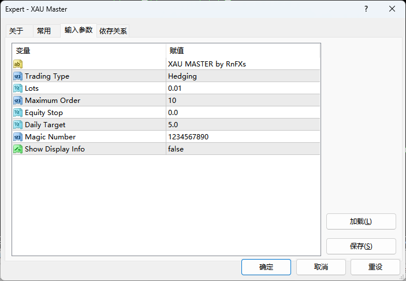Image resolution: width=406 pixels, height=281 pixels.
Task: Click the string type icon beside XAU MASTER row
Action: click(x=17, y=64)
